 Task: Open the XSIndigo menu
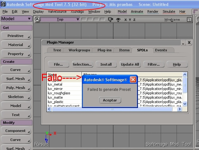pyautogui.click(x=77, y=12)
